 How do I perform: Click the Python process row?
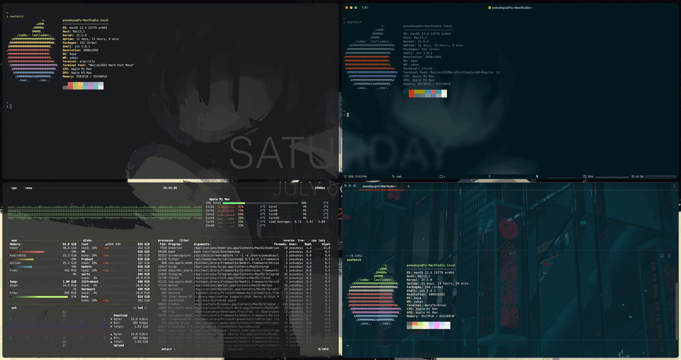point(245,259)
